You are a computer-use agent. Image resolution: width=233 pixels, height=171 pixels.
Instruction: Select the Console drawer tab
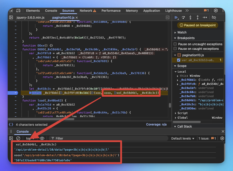pyautogui.click(x=23, y=131)
